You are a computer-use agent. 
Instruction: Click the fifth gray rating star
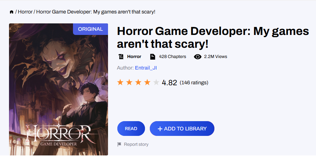coord(156,82)
